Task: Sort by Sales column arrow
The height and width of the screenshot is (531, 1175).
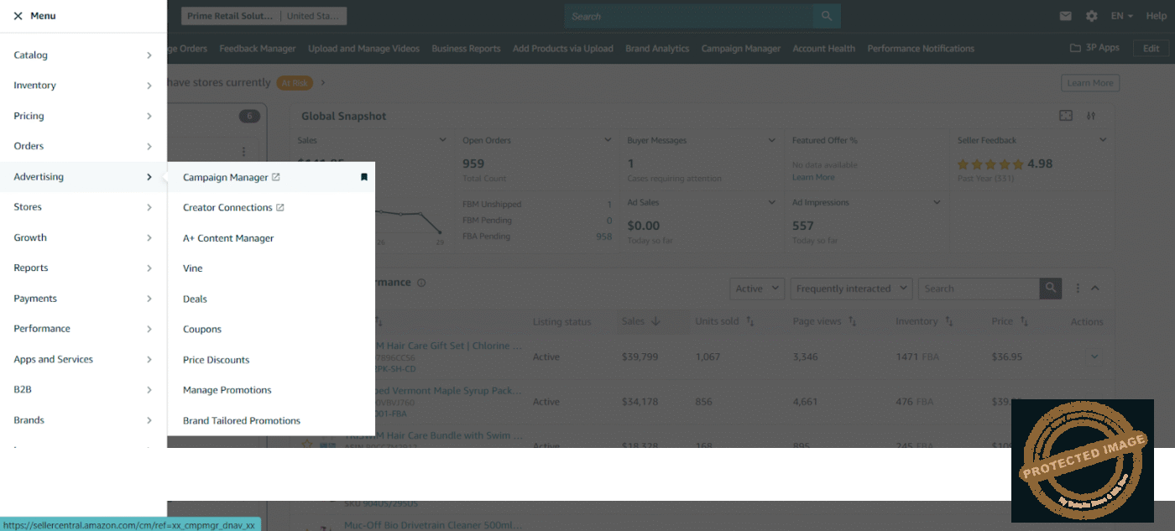Action: 655,321
